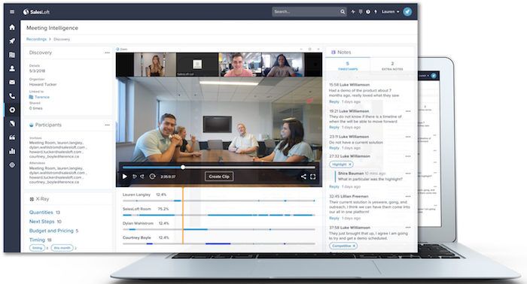The width and height of the screenshot is (527, 284).
Task: Share the recording with the share icon
Action: pos(303,177)
